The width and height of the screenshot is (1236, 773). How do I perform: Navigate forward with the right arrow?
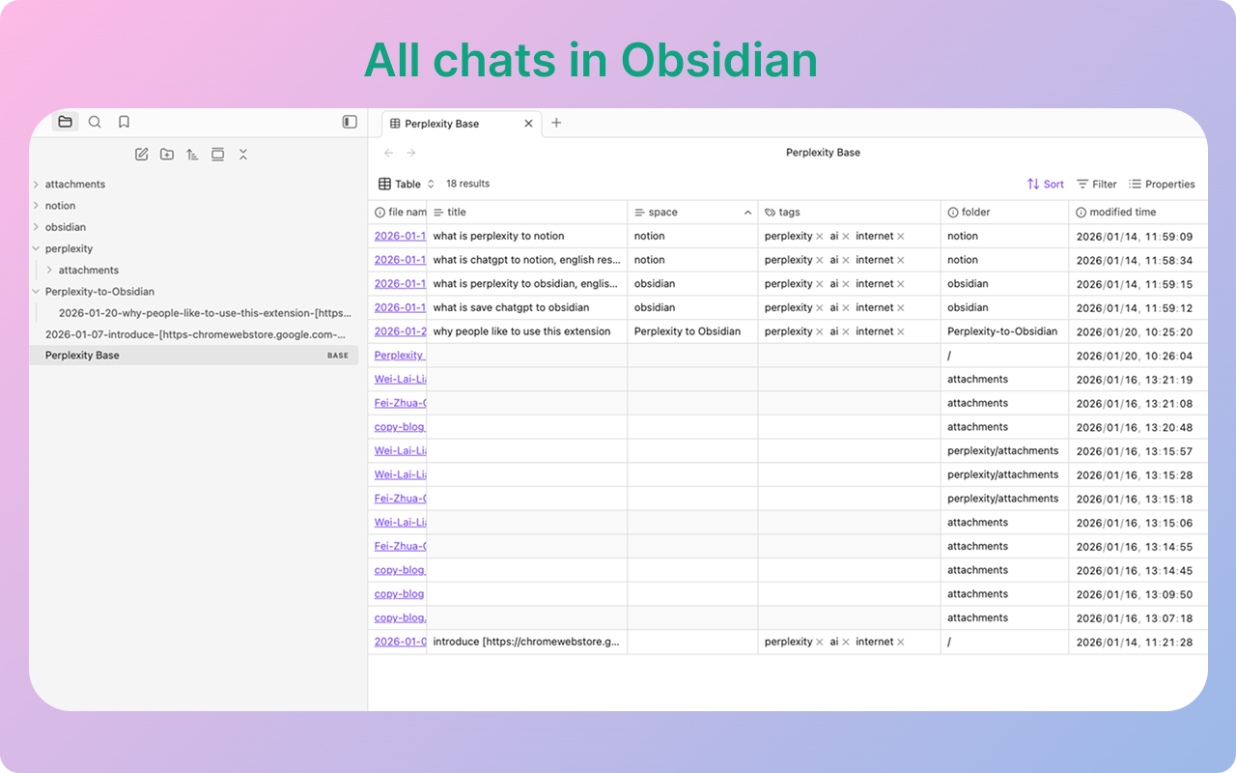click(x=411, y=153)
